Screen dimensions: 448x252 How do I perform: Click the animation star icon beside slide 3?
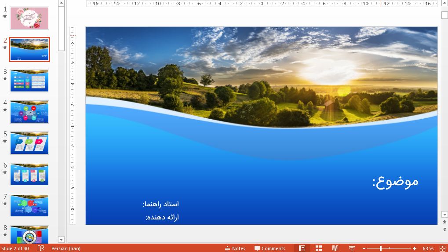5,79
